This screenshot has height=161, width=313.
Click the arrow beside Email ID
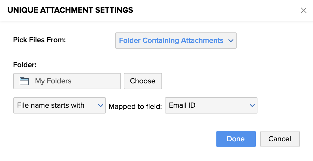point(252,105)
